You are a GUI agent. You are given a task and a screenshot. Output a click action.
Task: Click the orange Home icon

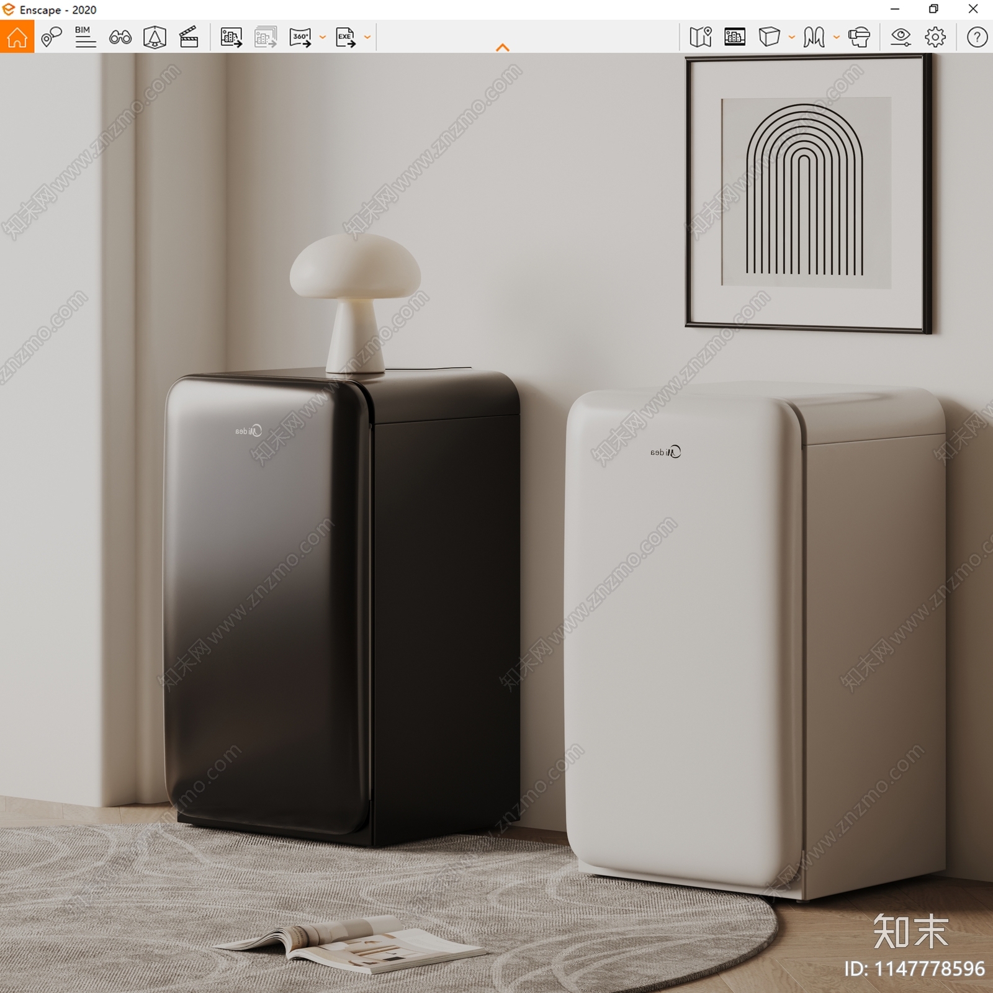point(17,37)
